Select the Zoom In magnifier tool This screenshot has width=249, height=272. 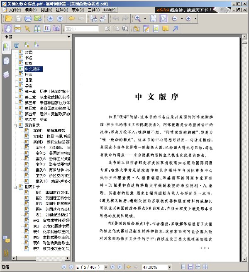[137, 18]
